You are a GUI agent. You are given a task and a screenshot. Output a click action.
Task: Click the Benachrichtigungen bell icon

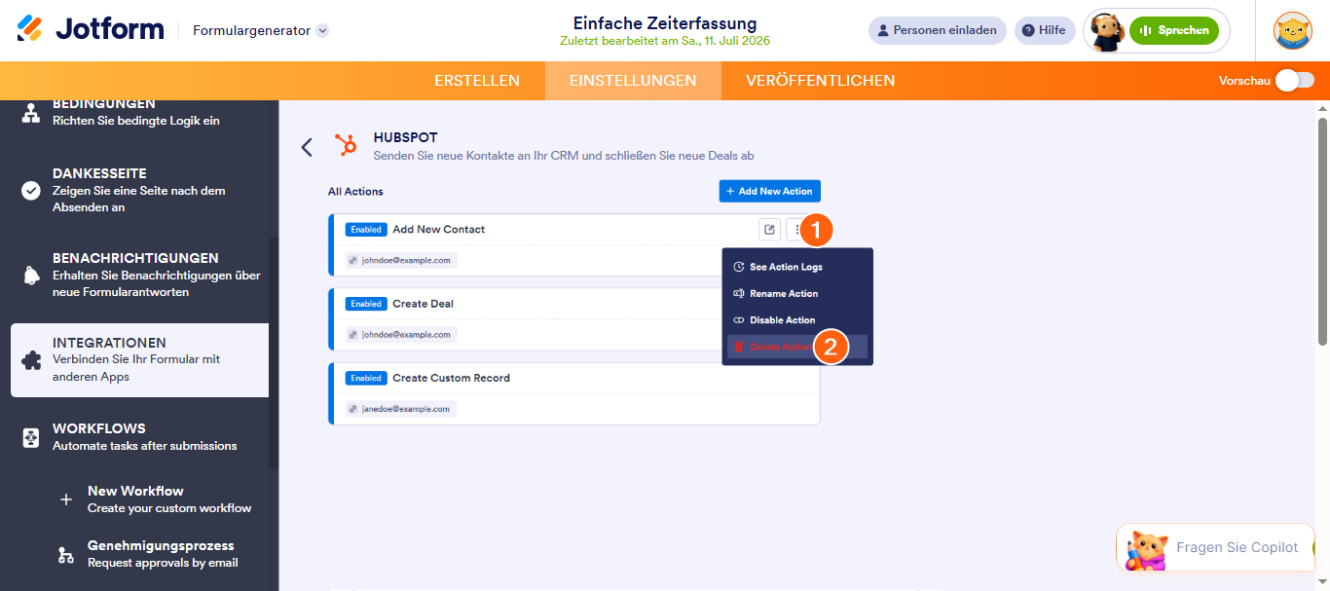click(x=31, y=276)
